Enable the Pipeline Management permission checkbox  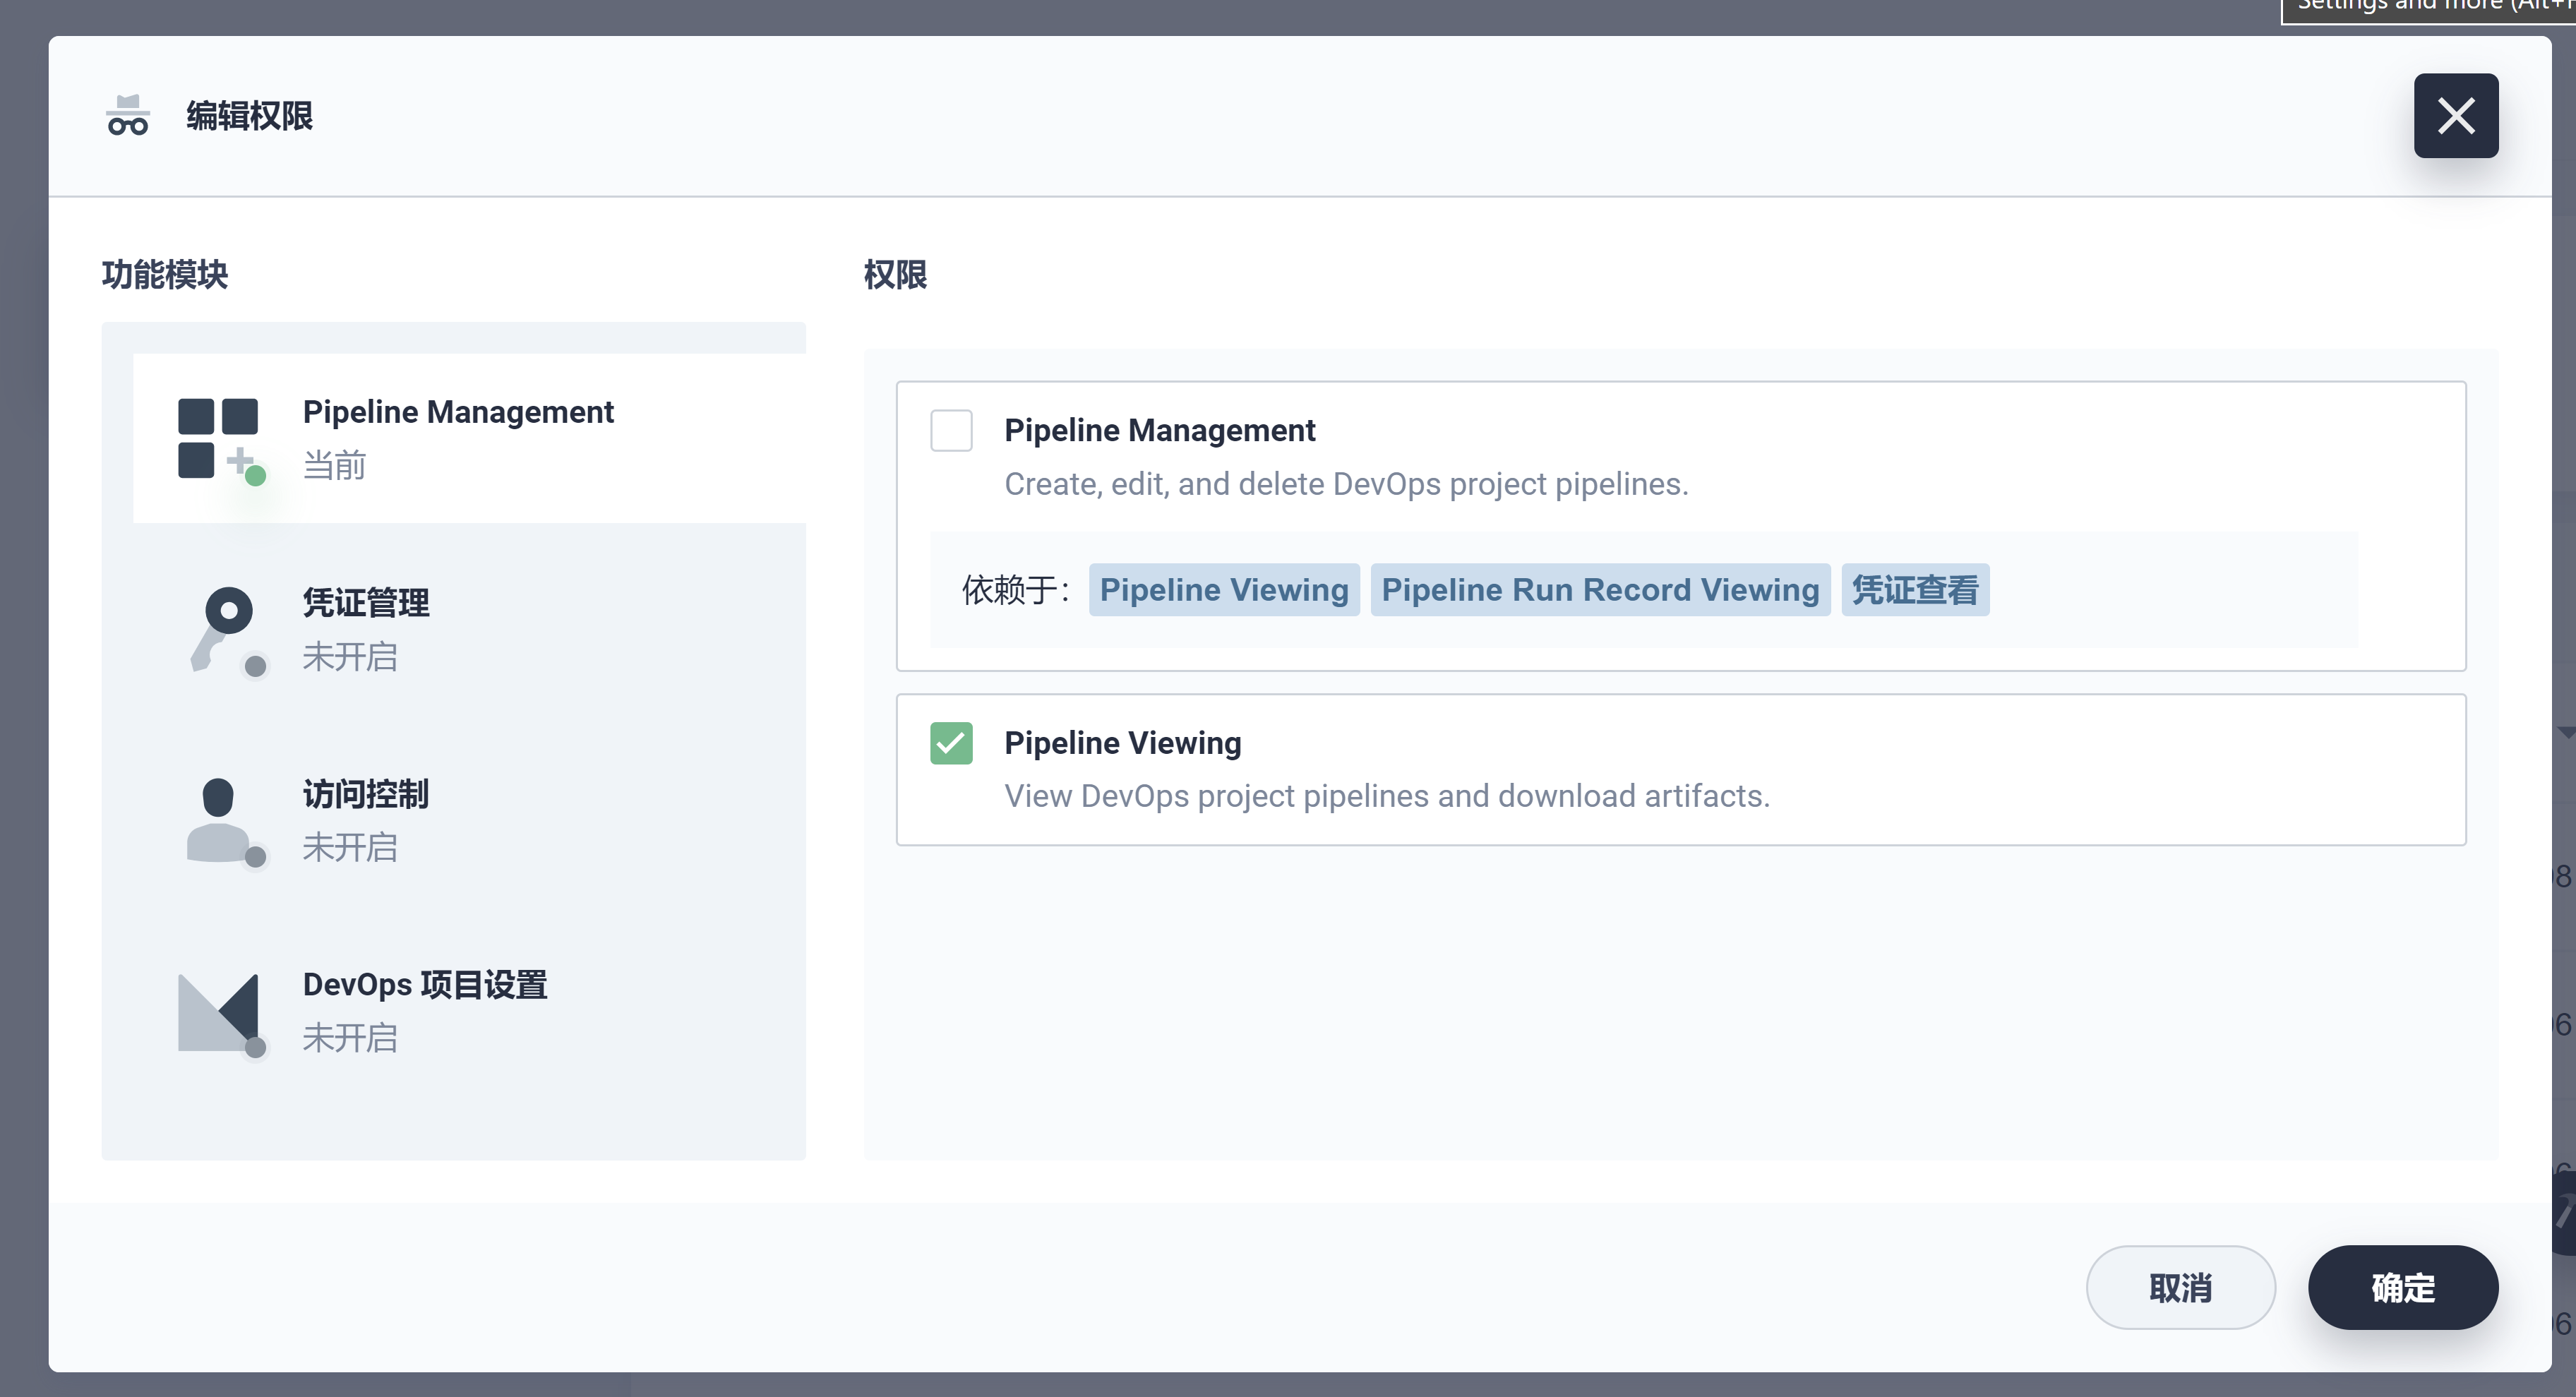point(951,429)
